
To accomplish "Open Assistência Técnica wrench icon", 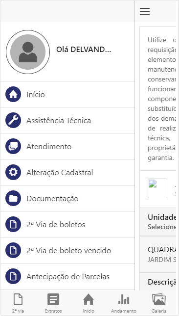I will pyautogui.click(x=13, y=120).
